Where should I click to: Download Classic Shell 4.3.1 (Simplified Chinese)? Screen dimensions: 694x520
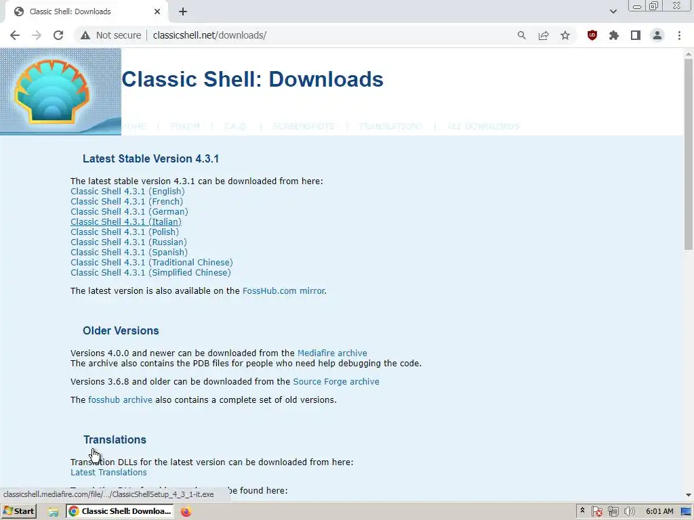(151, 273)
